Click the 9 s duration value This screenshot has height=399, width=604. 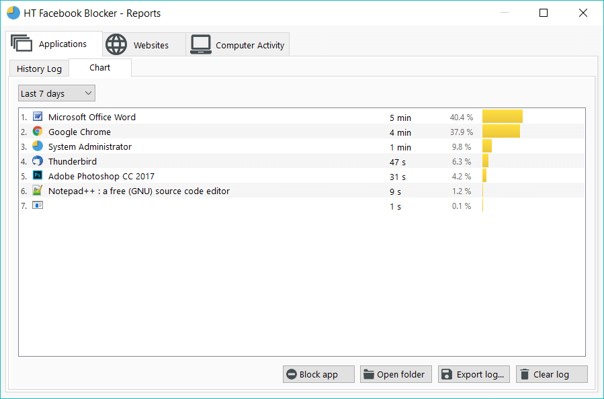pos(395,192)
